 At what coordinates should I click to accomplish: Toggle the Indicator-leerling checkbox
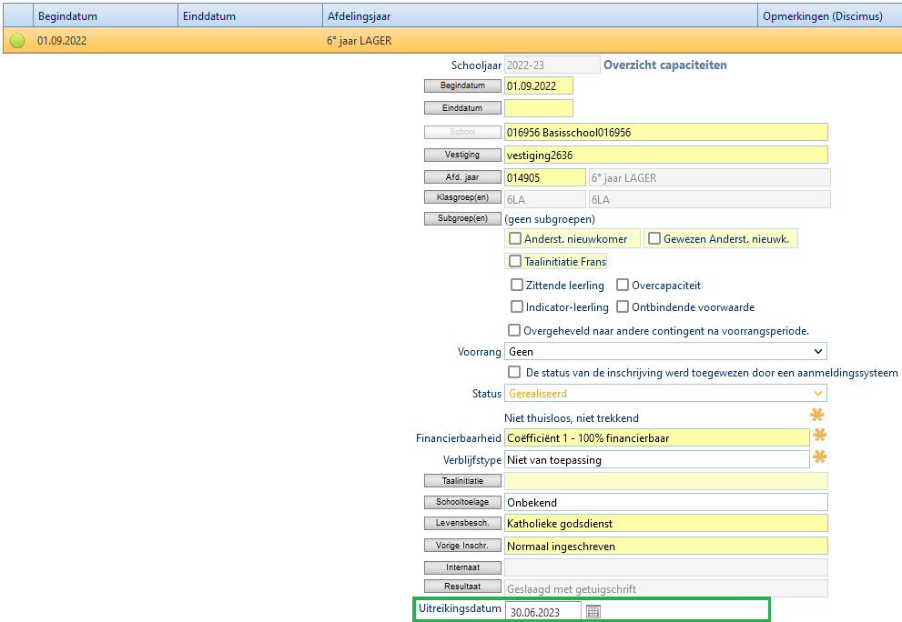click(517, 307)
